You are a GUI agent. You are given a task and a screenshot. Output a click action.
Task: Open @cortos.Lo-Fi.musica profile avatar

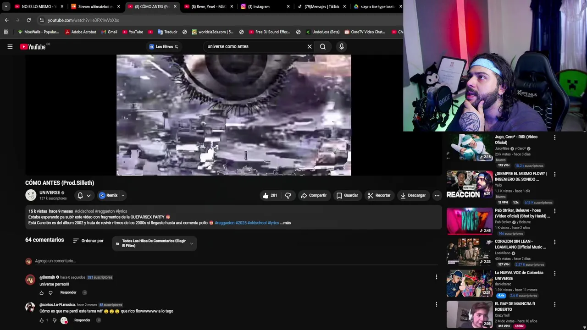tap(30, 308)
